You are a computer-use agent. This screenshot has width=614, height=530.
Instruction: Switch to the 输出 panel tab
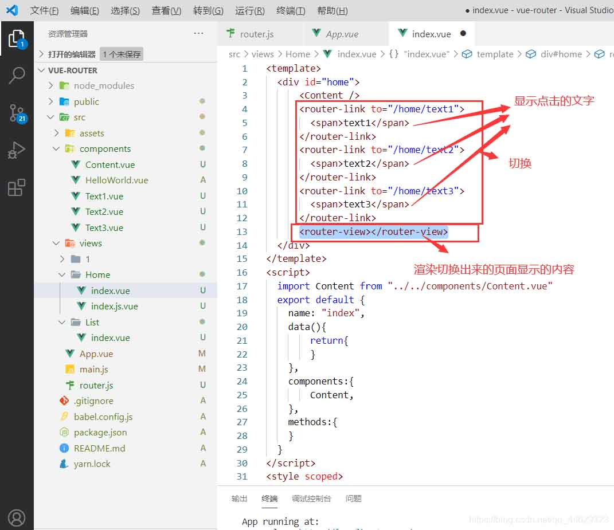[239, 498]
